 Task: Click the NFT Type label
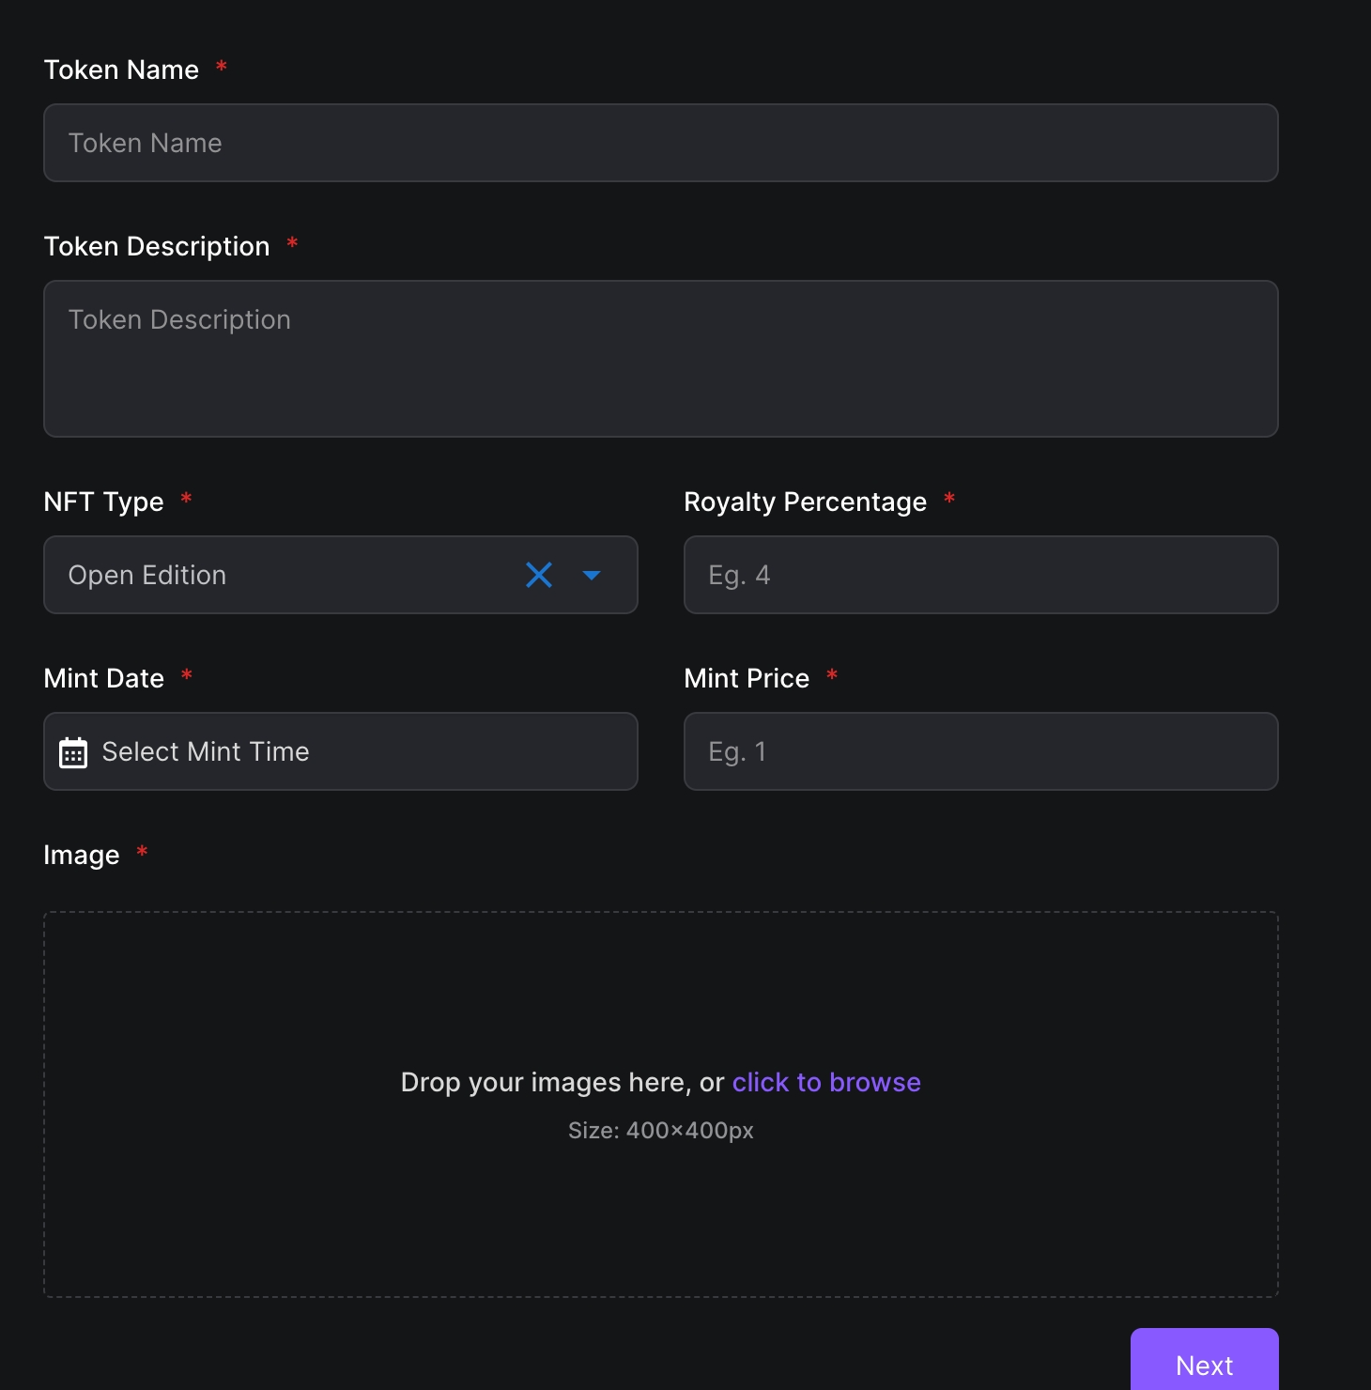tap(103, 502)
